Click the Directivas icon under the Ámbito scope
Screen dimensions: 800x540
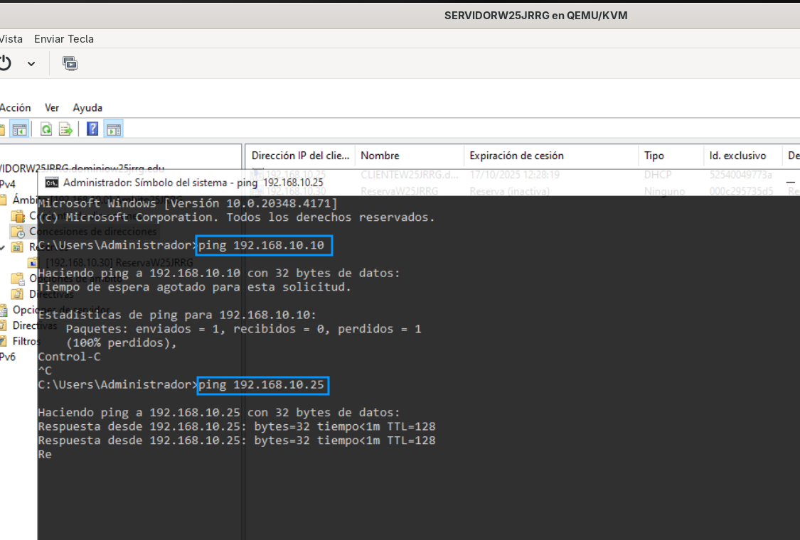[17, 294]
